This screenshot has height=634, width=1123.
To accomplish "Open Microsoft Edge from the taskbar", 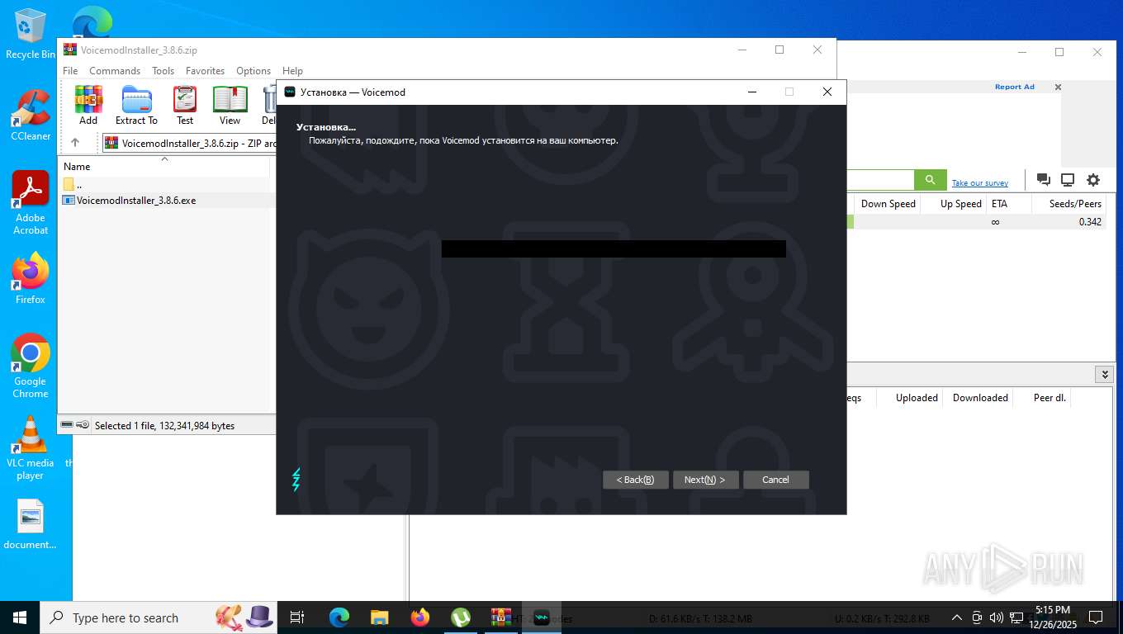I will tap(339, 617).
